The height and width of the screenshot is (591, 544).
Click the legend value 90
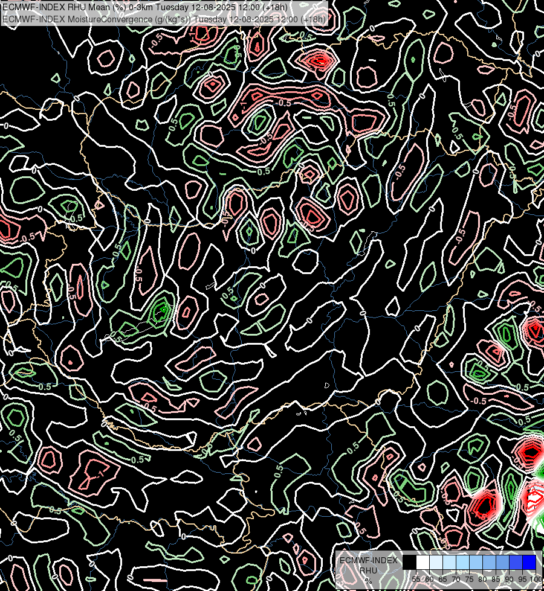coord(510,580)
